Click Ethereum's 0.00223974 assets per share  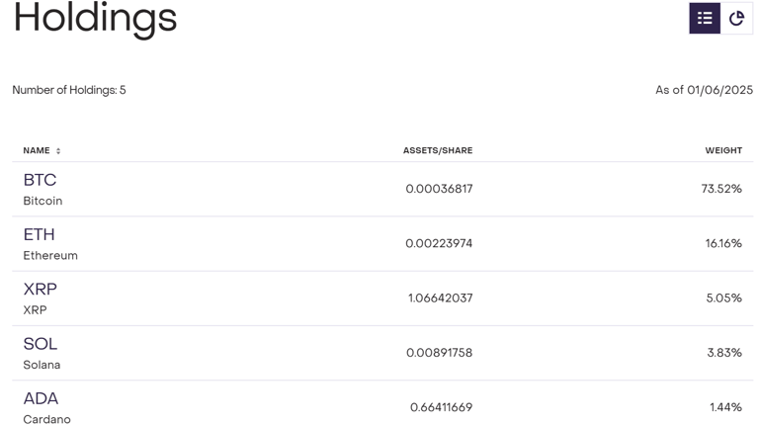coord(439,243)
